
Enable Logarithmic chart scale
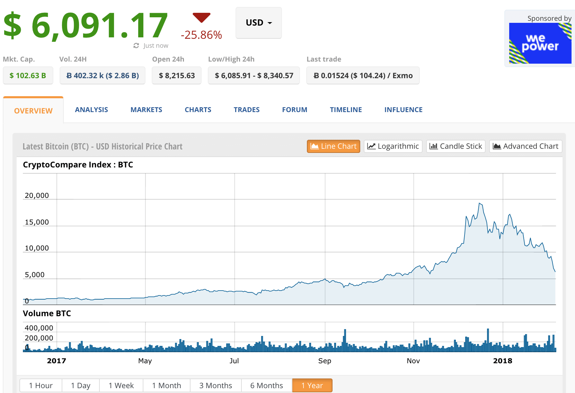click(393, 146)
